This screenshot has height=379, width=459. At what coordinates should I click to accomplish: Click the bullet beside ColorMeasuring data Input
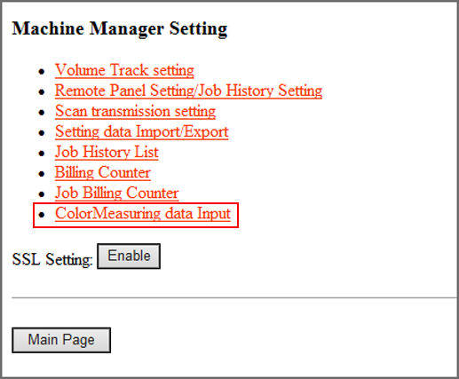(42, 215)
